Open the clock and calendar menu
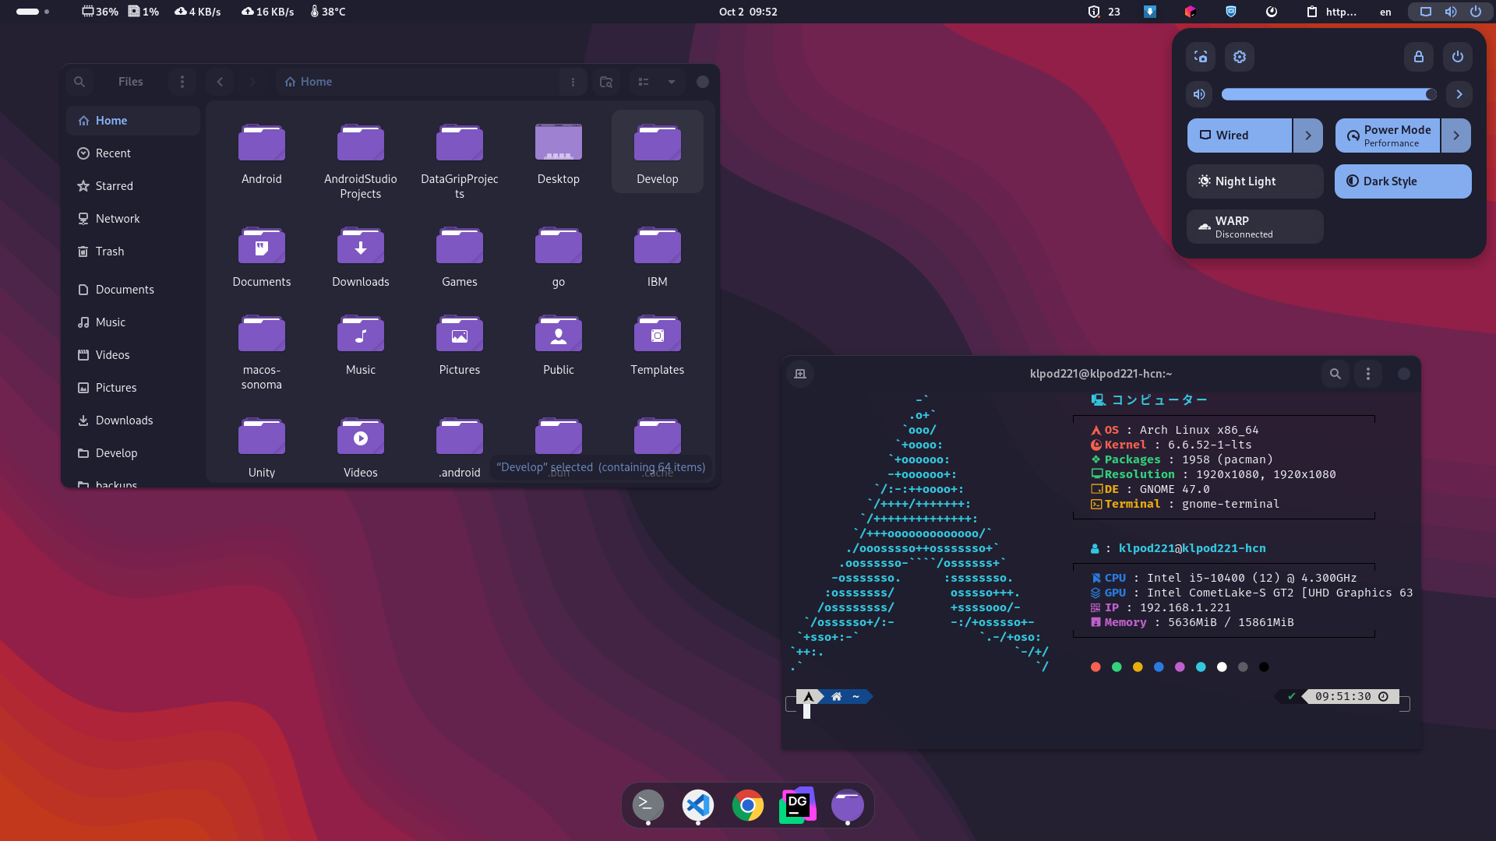This screenshot has width=1496, height=841. coord(748,12)
